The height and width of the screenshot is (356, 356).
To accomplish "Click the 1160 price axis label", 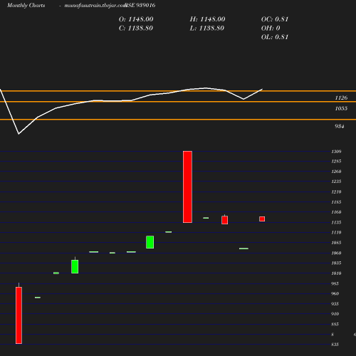I will pyautogui.click(x=336, y=212).
